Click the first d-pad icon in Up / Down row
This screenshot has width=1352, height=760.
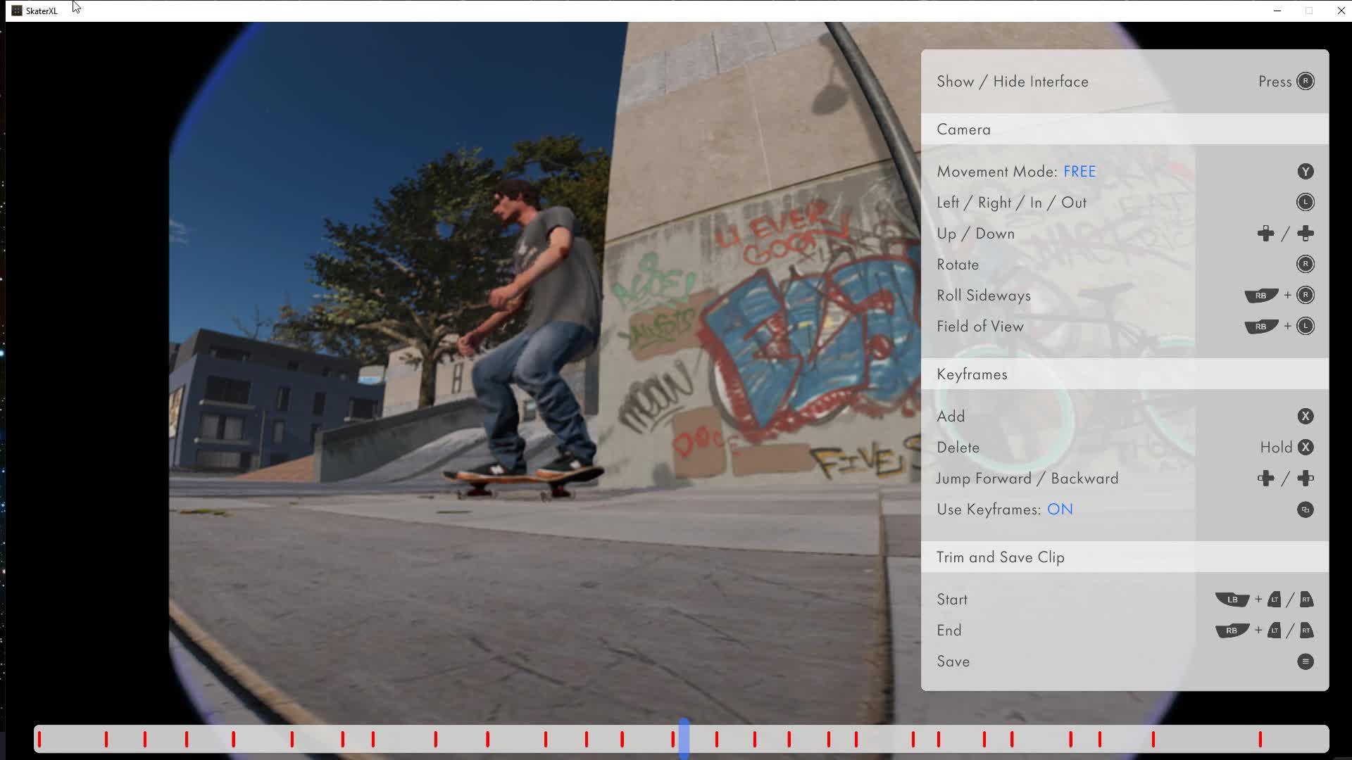pyautogui.click(x=1265, y=234)
